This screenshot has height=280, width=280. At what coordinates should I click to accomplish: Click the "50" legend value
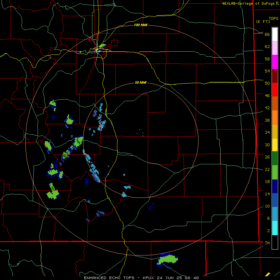267,83
